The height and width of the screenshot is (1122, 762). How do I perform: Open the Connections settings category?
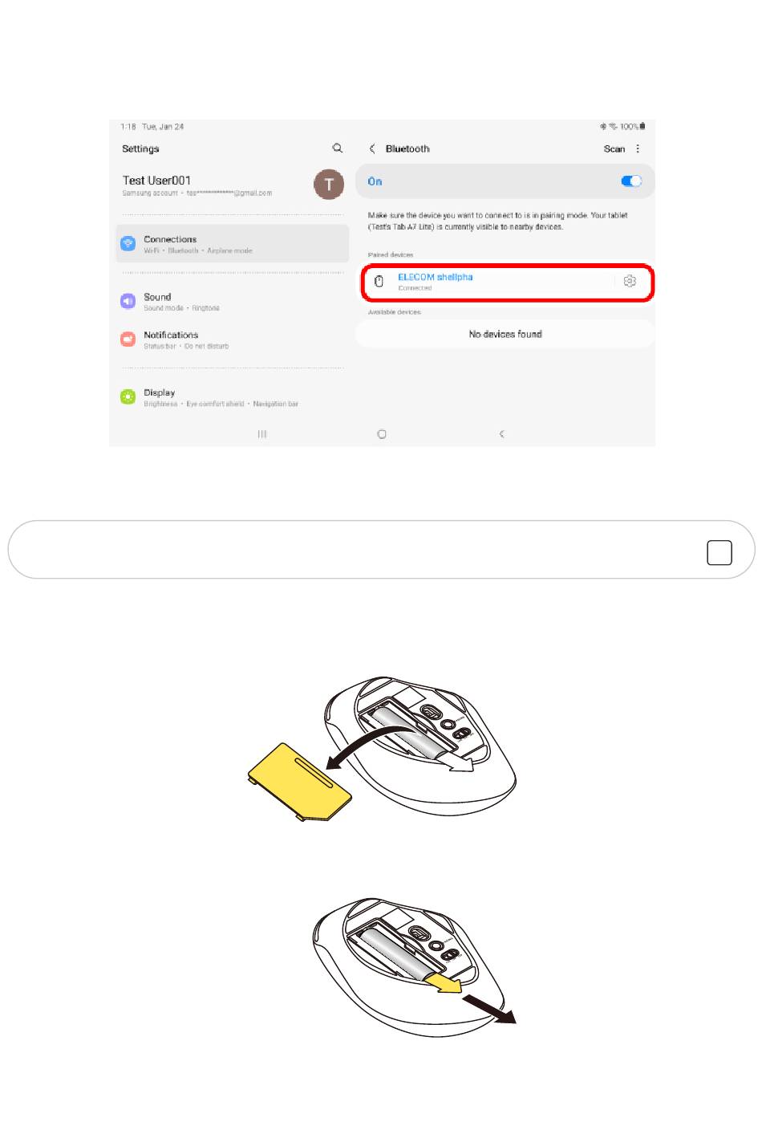233,244
